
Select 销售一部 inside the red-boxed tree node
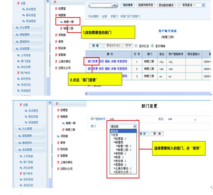(69, 22)
